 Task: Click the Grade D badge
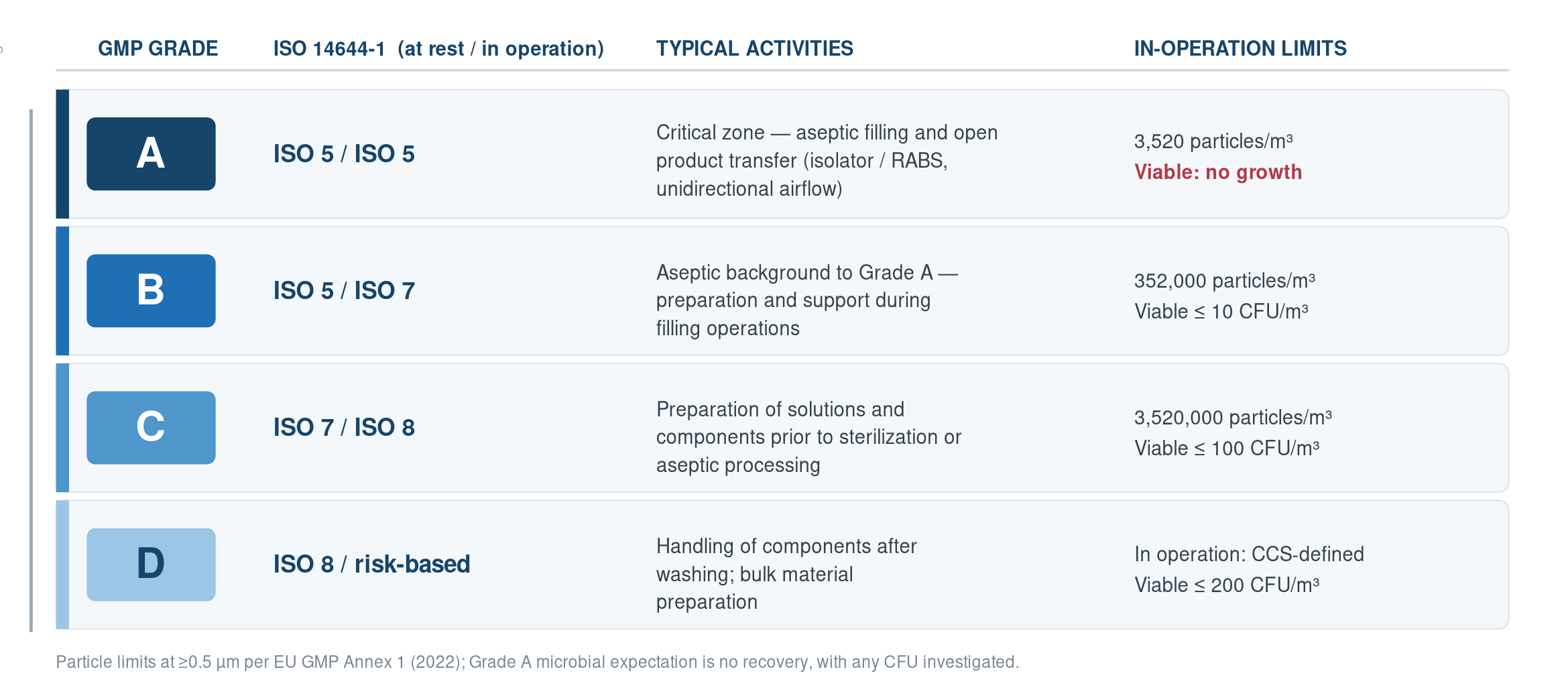click(151, 564)
